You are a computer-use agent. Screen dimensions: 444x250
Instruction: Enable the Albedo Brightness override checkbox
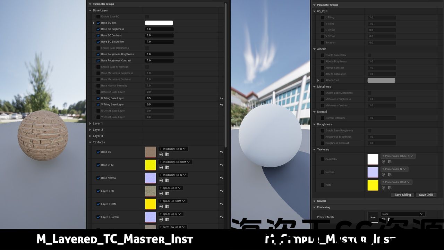322,61
